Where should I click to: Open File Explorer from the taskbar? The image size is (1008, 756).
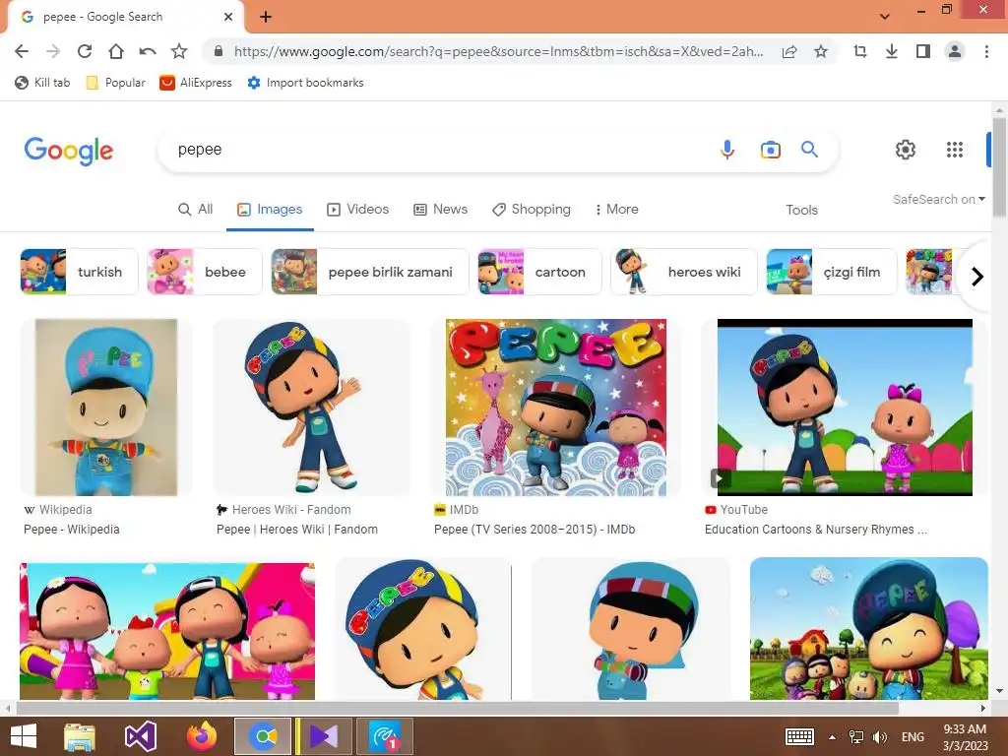pyautogui.click(x=80, y=736)
